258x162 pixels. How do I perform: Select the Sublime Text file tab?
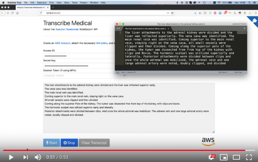(146, 28)
